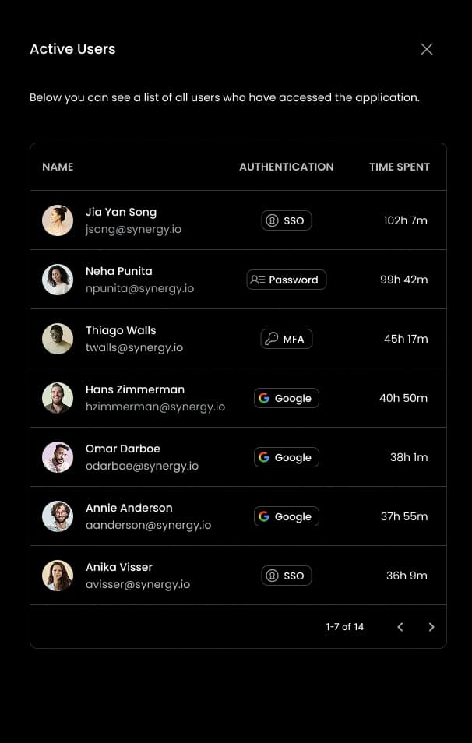Click the 1-7 of 14 pagination label
Viewport: 472px width, 743px height.
[344, 627]
